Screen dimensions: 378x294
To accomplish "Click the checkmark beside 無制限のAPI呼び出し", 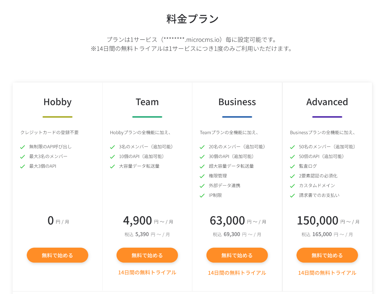I will click(x=22, y=147).
